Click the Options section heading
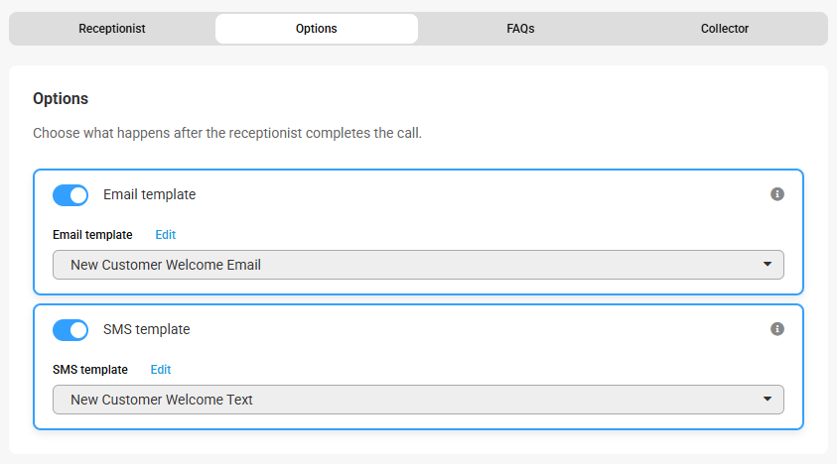This screenshot has width=837, height=464. point(61,99)
